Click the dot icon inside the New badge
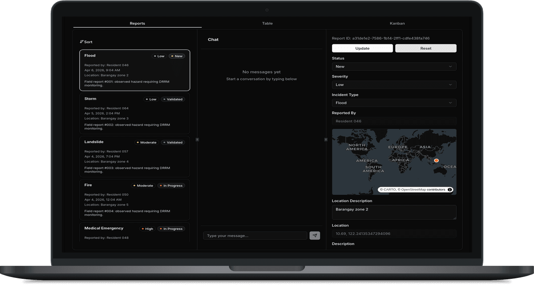 point(171,56)
